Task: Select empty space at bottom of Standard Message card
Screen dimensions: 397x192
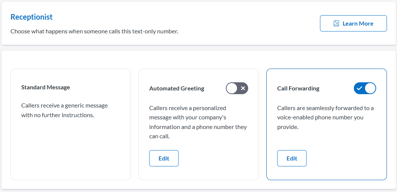Action: click(x=71, y=156)
